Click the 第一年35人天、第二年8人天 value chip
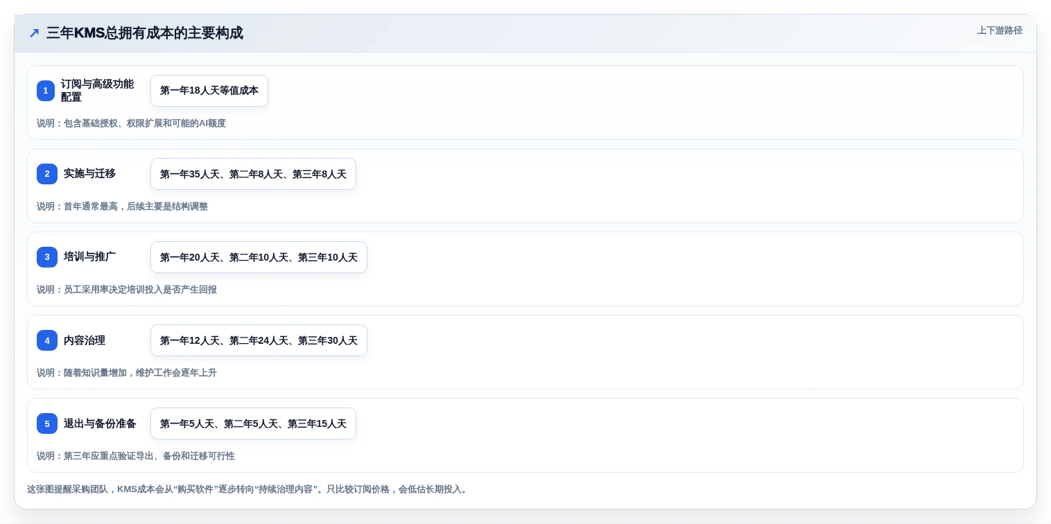This screenshot has width=1051, height=524. [253, 174]
